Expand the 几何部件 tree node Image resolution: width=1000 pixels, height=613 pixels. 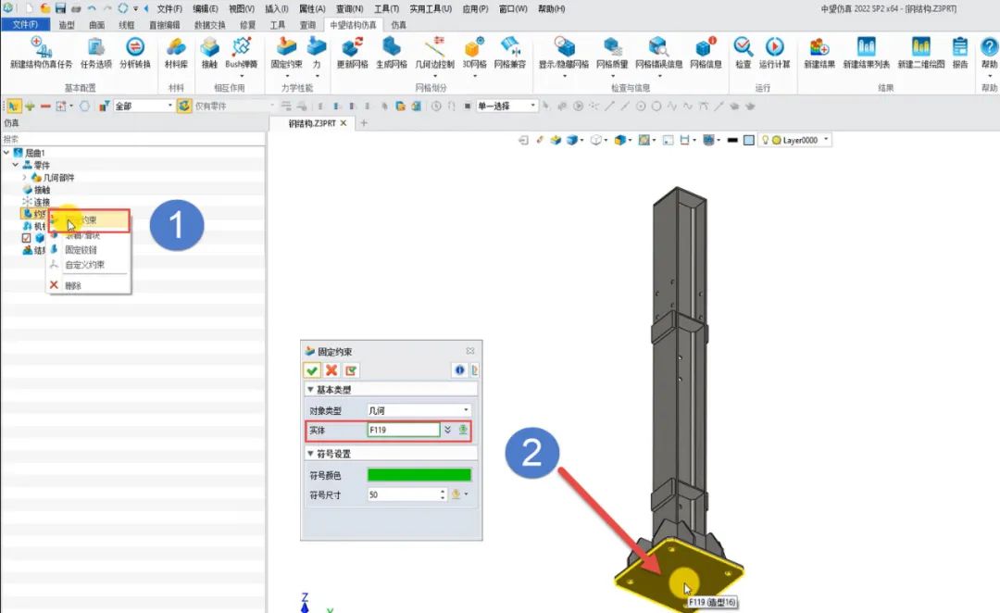click(24, 177)
